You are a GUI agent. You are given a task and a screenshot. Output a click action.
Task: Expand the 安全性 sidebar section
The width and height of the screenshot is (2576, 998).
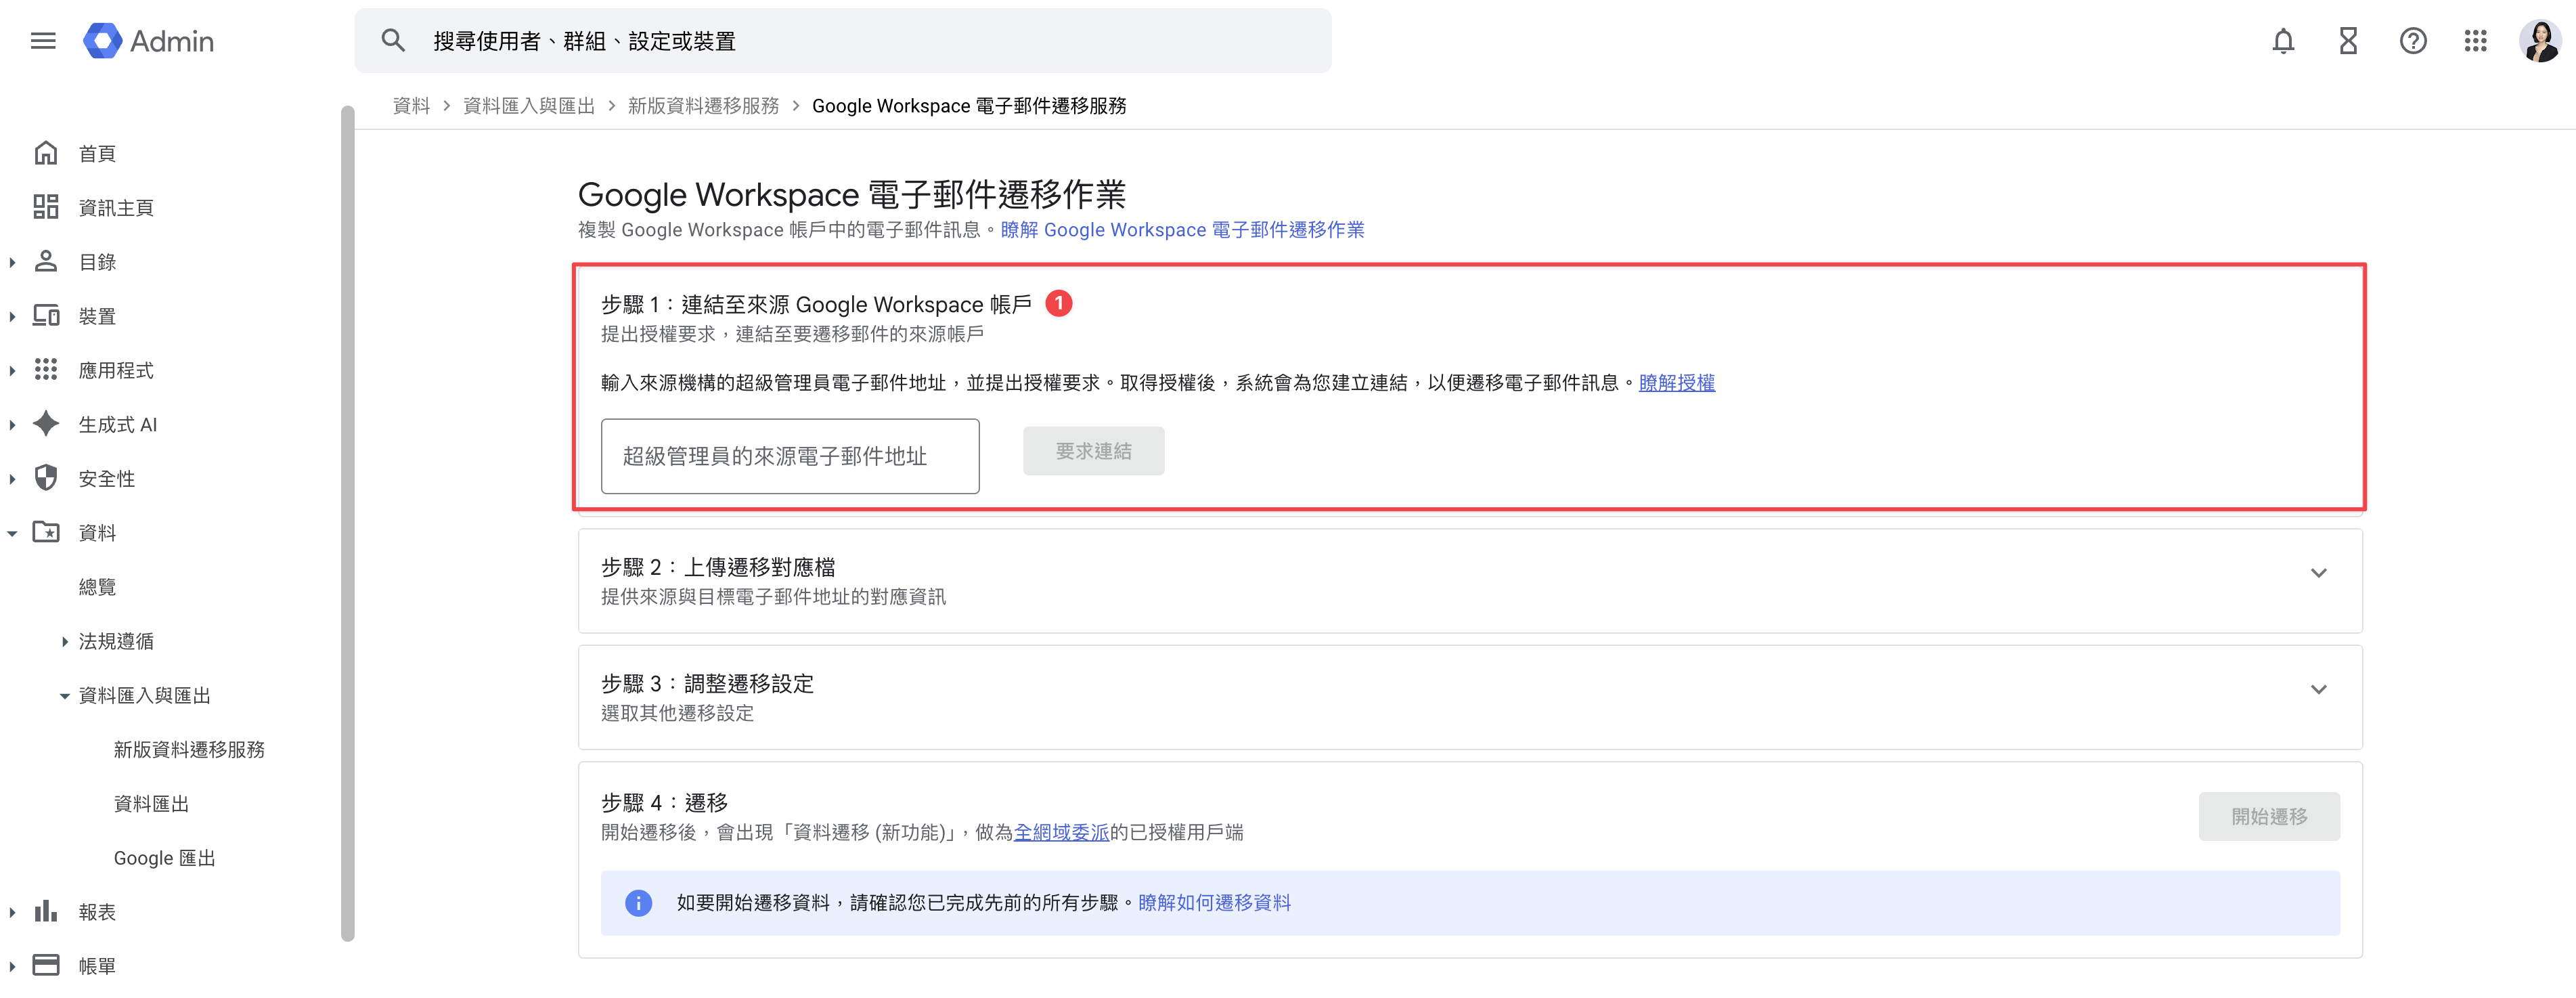tap(12, 478)
